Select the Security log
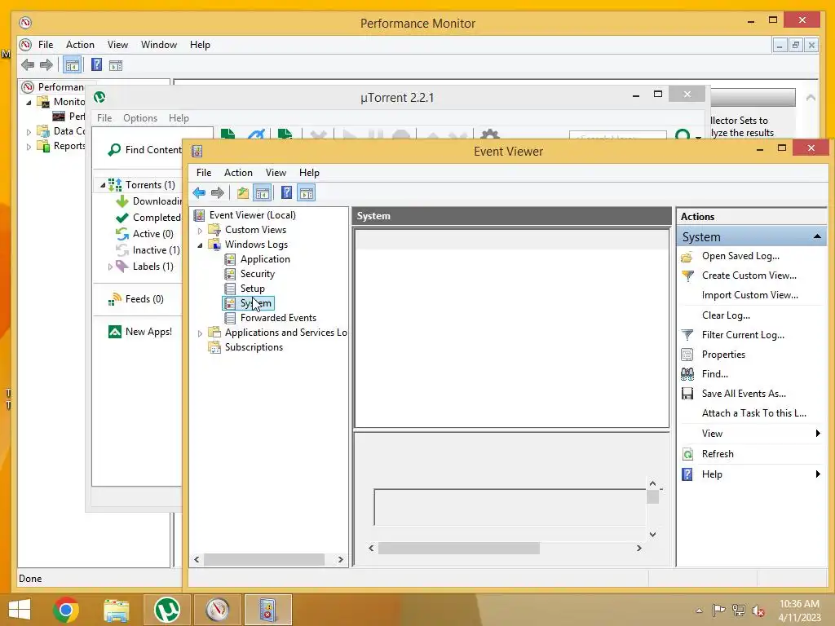Screen dimensions: 835x626 pyautogui.click(x=257, y=274)
